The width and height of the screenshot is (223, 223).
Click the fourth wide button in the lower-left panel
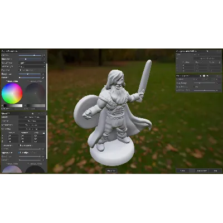tap(32, 129)
